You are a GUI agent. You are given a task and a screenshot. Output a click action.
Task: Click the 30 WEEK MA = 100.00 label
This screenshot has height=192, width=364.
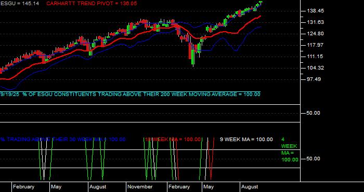(63, 140)
